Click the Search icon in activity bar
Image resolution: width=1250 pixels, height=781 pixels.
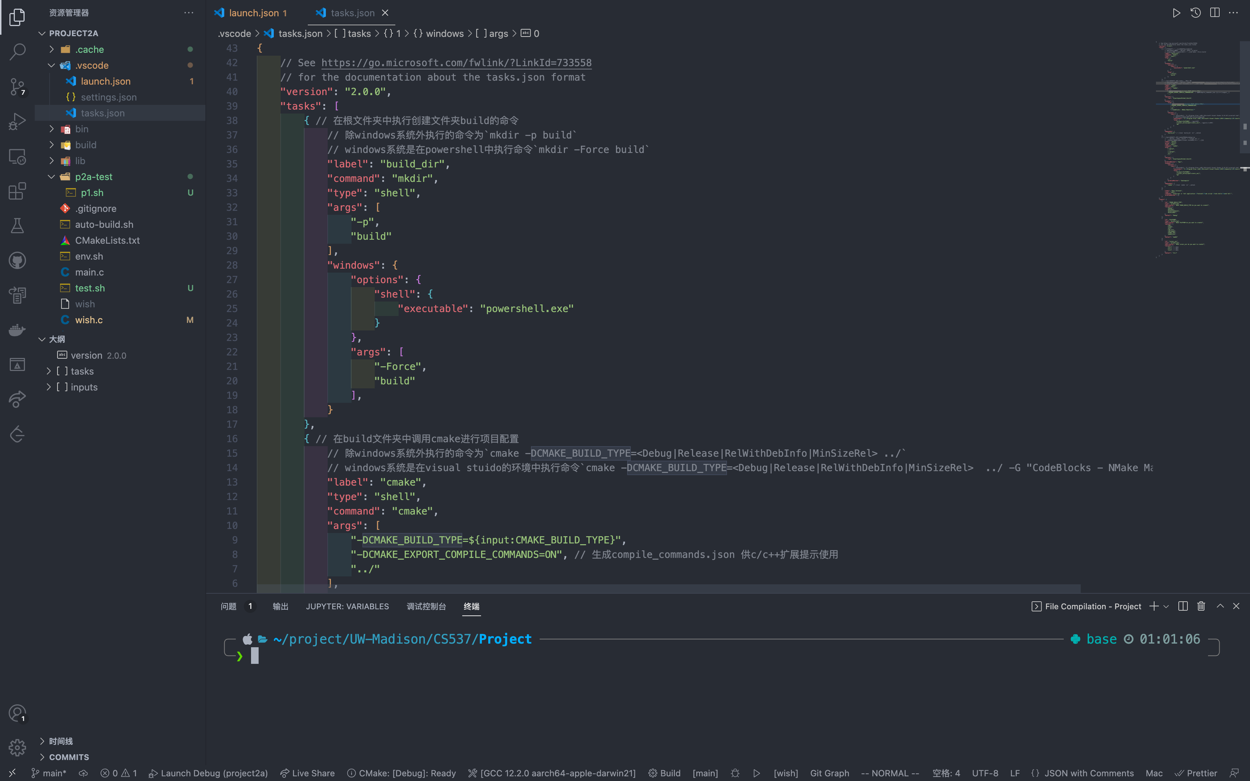click(18, 50)
